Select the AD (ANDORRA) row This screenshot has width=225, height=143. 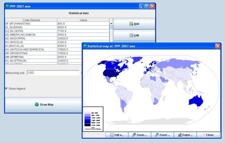(57, 38)
